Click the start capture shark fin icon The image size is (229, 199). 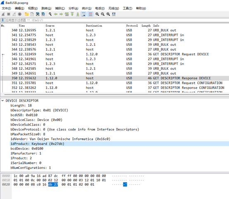(3, 14)
